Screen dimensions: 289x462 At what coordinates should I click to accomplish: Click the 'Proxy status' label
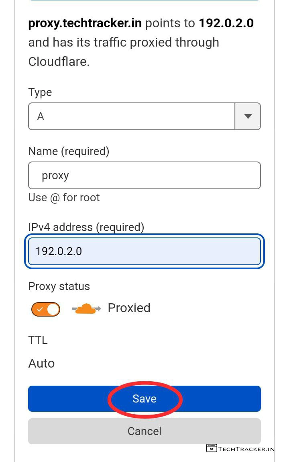point(59,286)
